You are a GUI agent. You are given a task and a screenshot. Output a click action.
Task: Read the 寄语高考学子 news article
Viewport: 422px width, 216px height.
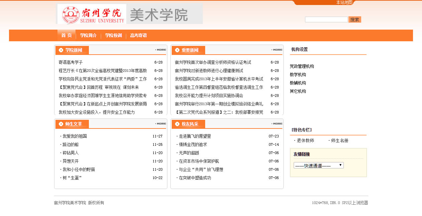pos(71,63)
